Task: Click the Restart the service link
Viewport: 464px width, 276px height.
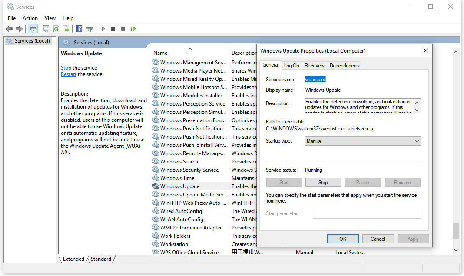Action: coord(68,74)
